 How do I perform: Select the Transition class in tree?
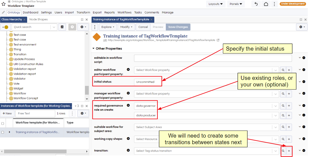click(20, 54)
